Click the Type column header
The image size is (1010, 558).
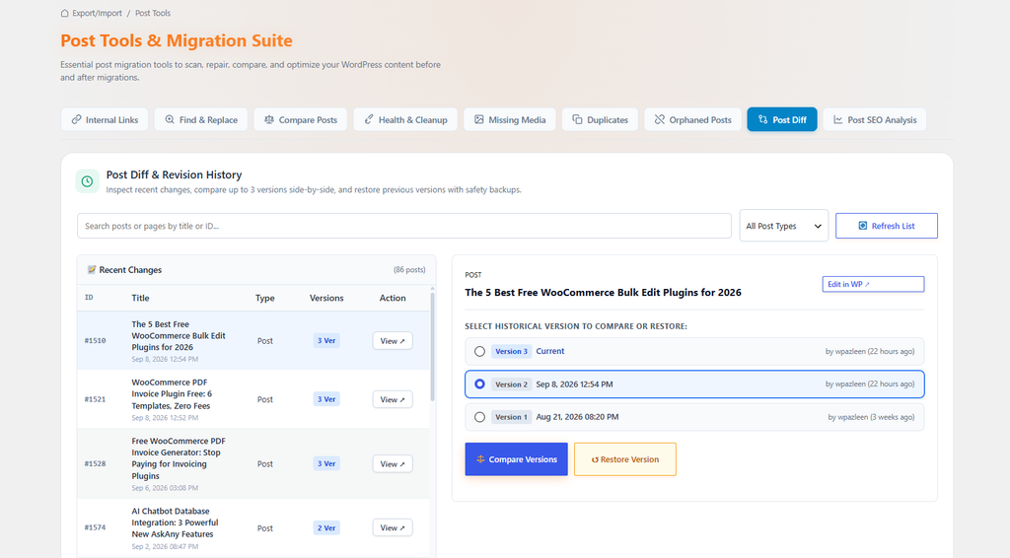(x=264, y=298)
